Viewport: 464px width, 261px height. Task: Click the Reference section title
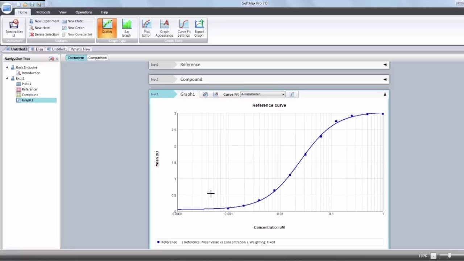point(190,65)
